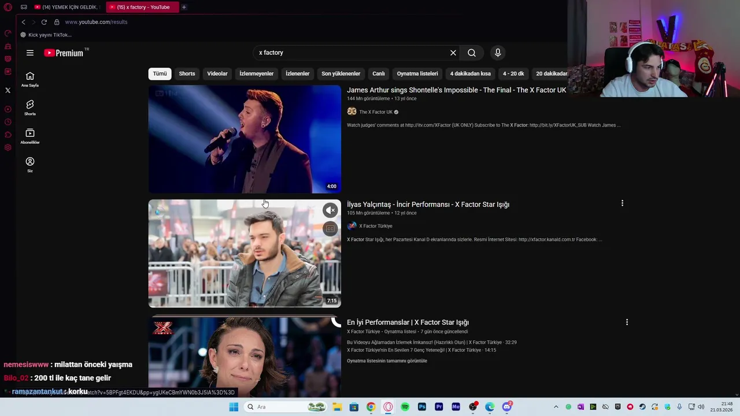The height and width of the screenshot is (416, 740).
Task: Open En İyi Performanslar playlist thumbnail
Action: [245, 356]
